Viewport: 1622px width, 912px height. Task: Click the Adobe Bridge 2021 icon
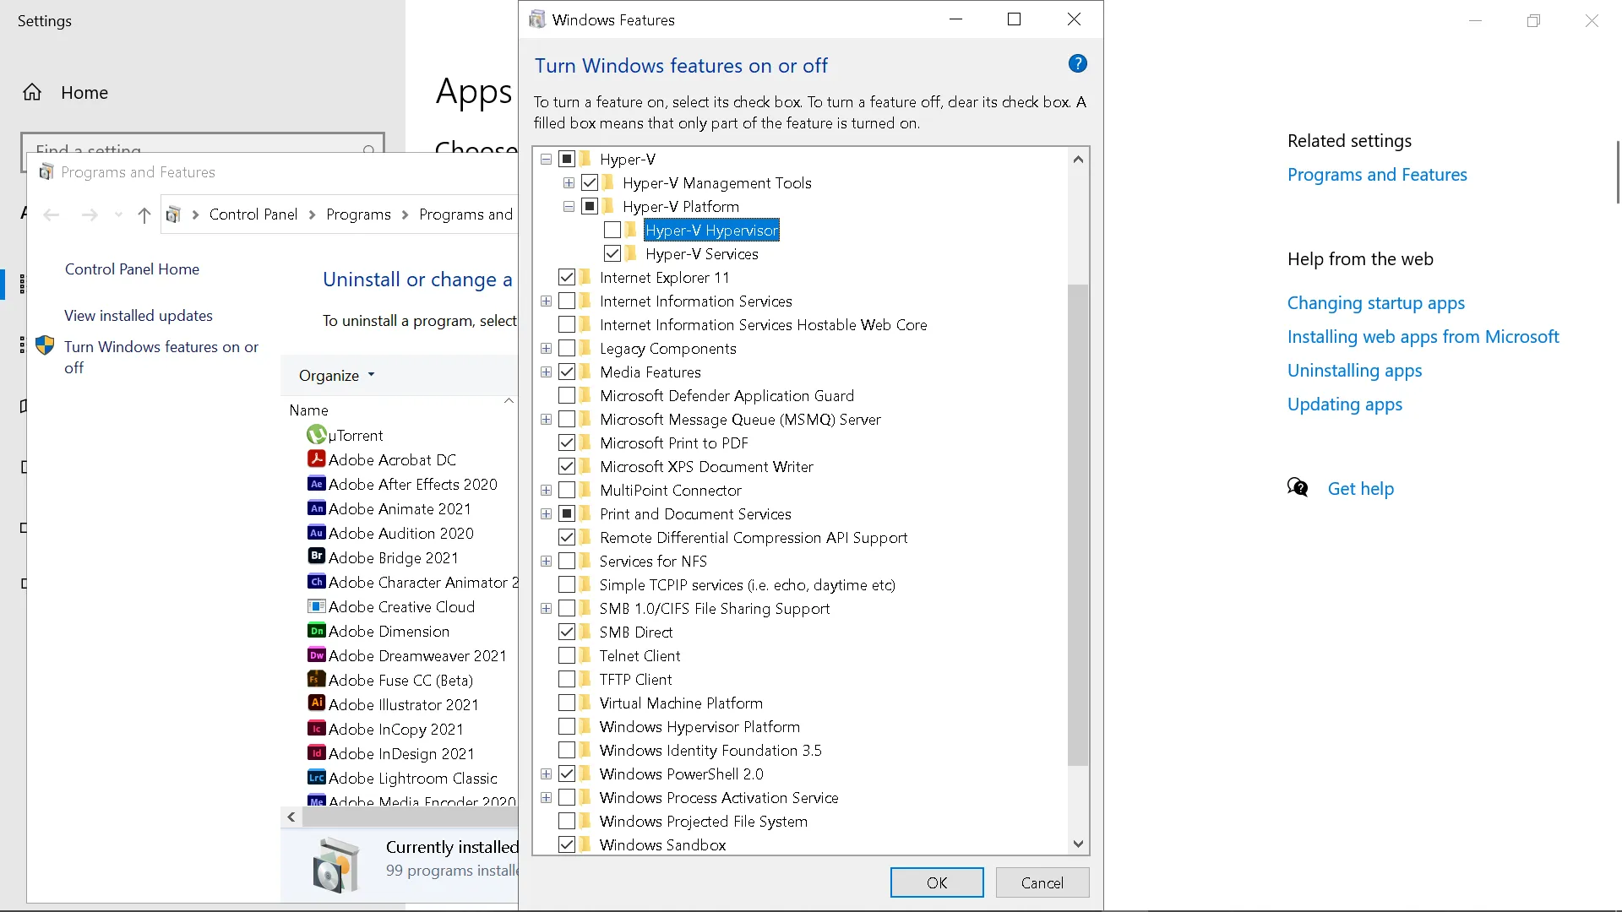pos(316,556)
